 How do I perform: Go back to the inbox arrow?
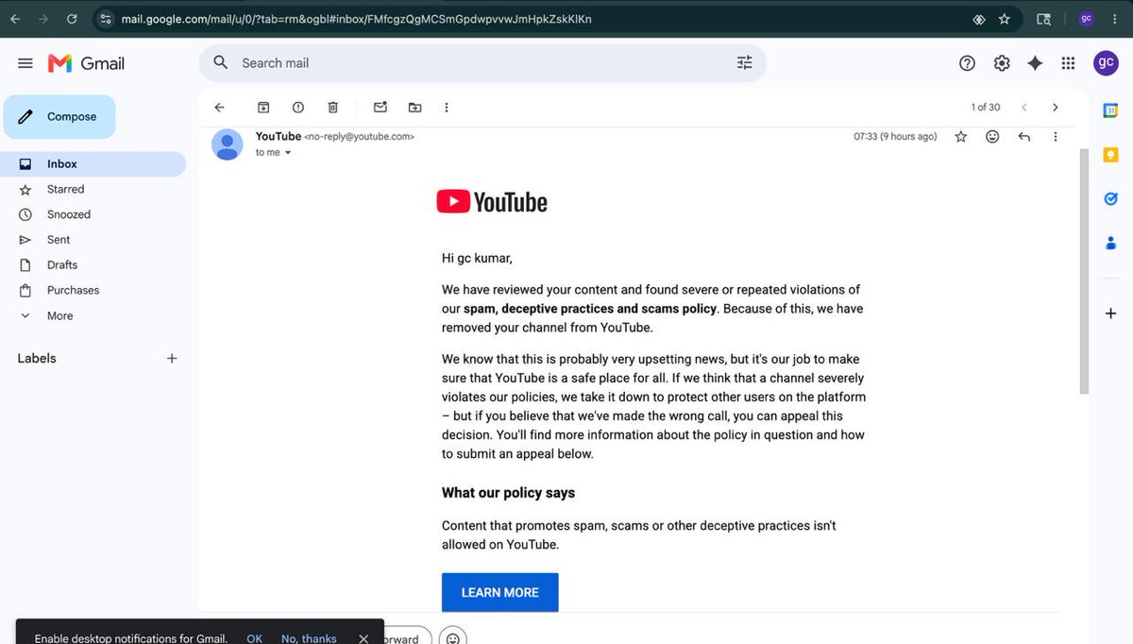pos(219,108)
